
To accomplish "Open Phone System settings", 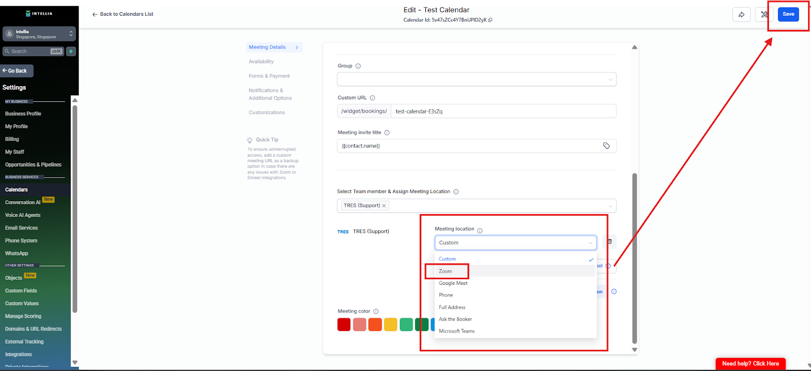I will [21, 241].
